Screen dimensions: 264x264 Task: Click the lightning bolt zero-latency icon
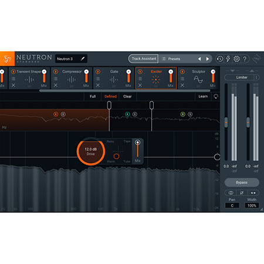point(228,59)
